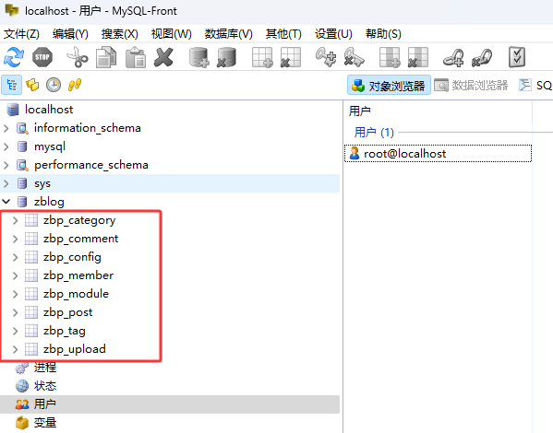Screen dimensions: 553x433
Task: Select the zbp_post table
Action: tap(67, 312)
